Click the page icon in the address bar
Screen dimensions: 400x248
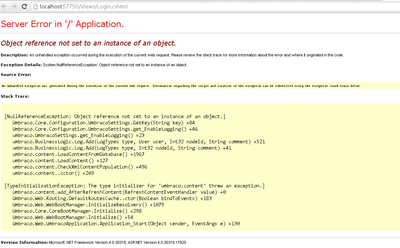(35, 6)
